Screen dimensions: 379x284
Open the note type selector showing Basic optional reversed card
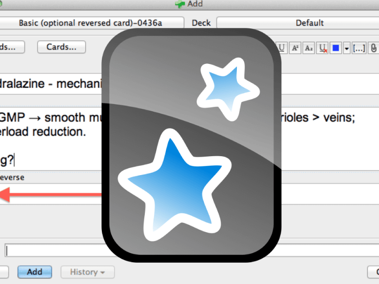pyautogui.click(x=93, y=22)
